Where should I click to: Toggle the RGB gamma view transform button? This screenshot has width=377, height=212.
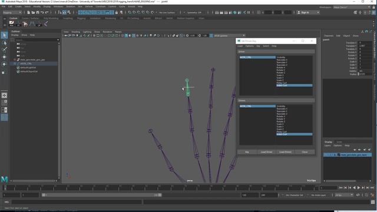[211, 35]
